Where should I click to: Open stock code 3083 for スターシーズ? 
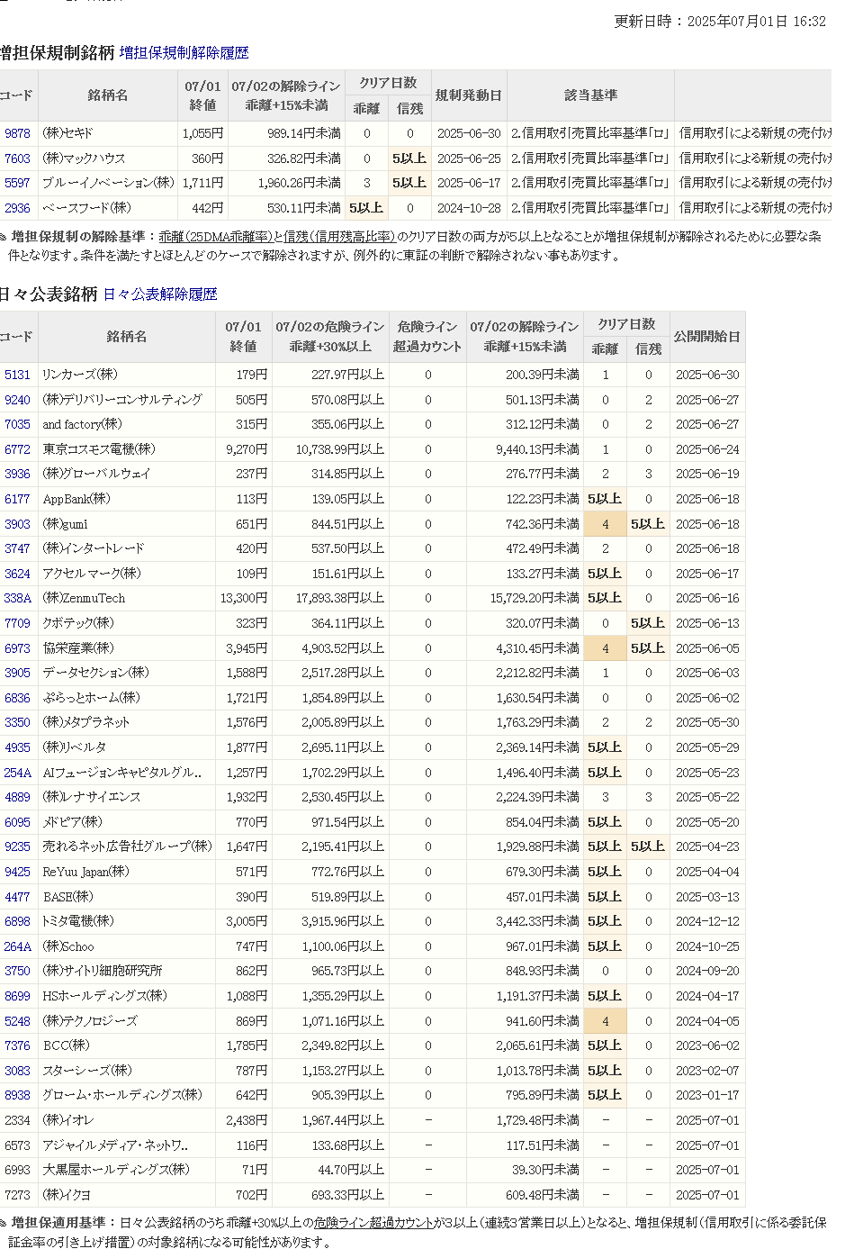pos(17,1071)
